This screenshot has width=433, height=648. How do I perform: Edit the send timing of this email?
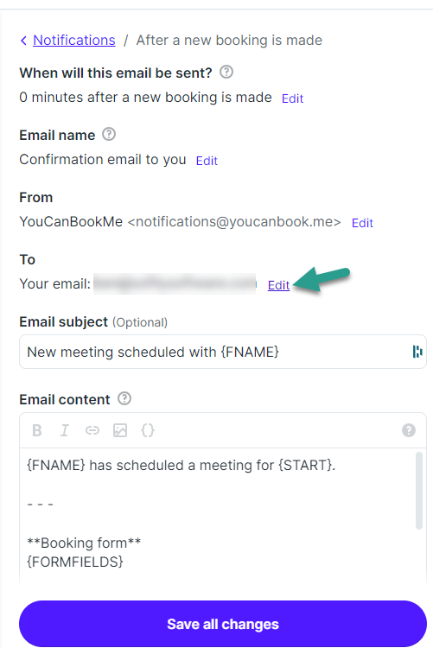click(x=292, y=98)
